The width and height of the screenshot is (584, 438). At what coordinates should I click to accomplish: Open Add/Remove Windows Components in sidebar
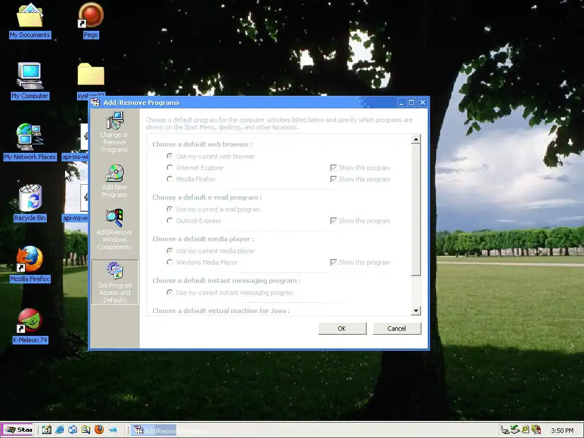(114, 229)
